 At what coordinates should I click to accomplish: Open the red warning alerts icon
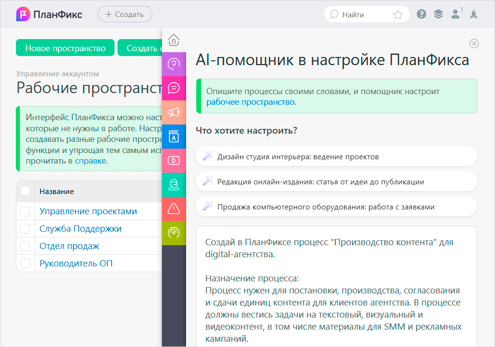pos(174,209)
